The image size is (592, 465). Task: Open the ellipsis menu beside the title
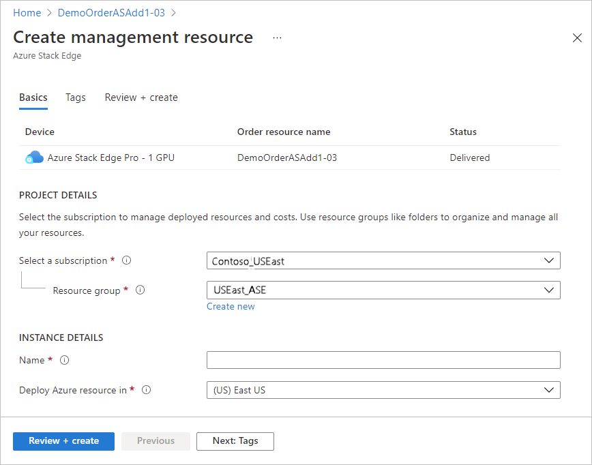277,38
